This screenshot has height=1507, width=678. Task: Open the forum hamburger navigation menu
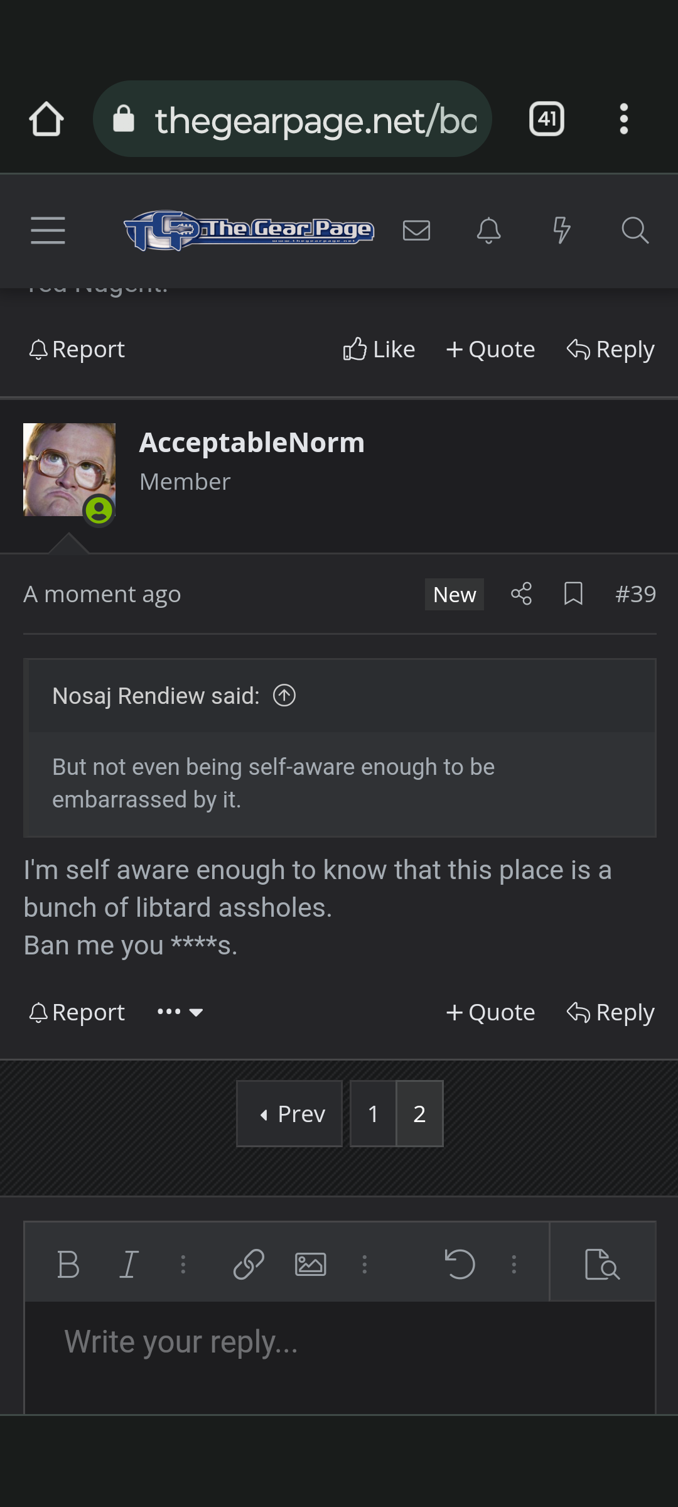[48, 230]
